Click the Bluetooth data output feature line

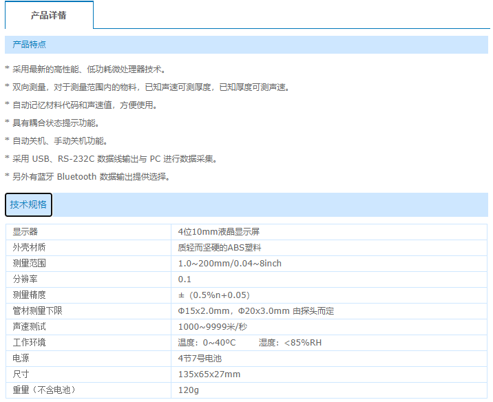(90, 177)
